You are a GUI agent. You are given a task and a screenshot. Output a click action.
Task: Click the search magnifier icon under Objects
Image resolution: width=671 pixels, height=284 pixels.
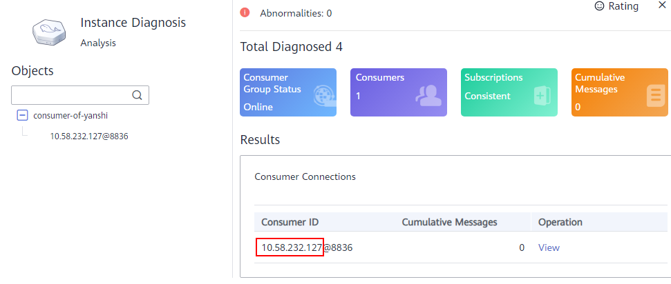(x=137, y=95)
